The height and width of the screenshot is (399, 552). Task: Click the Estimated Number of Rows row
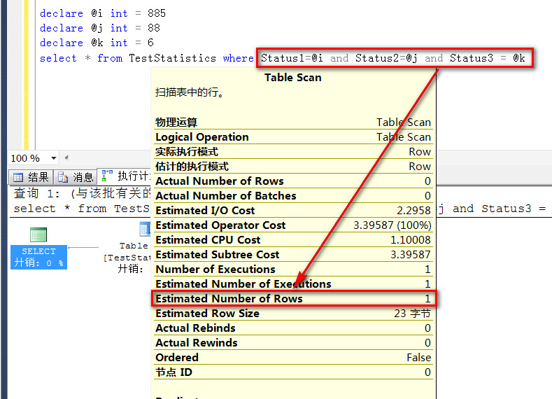click(293, 298)
